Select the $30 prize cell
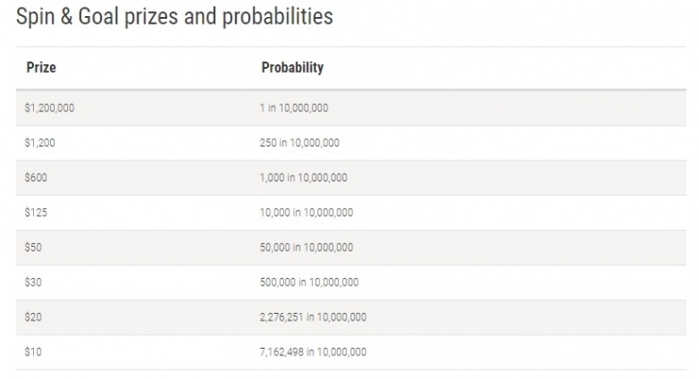Screen dimensions: 699x379 [33, 283]
